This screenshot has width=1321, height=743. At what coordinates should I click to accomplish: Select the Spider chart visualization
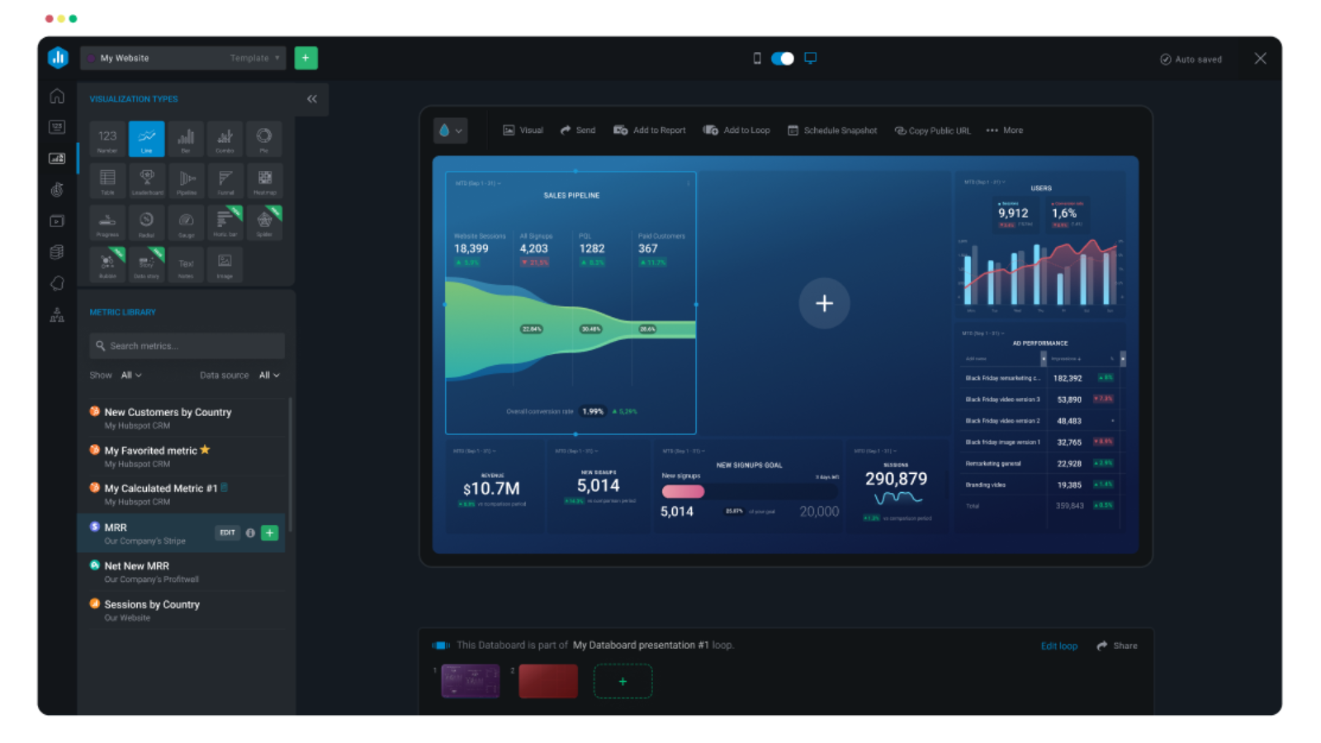coord(264,223)
